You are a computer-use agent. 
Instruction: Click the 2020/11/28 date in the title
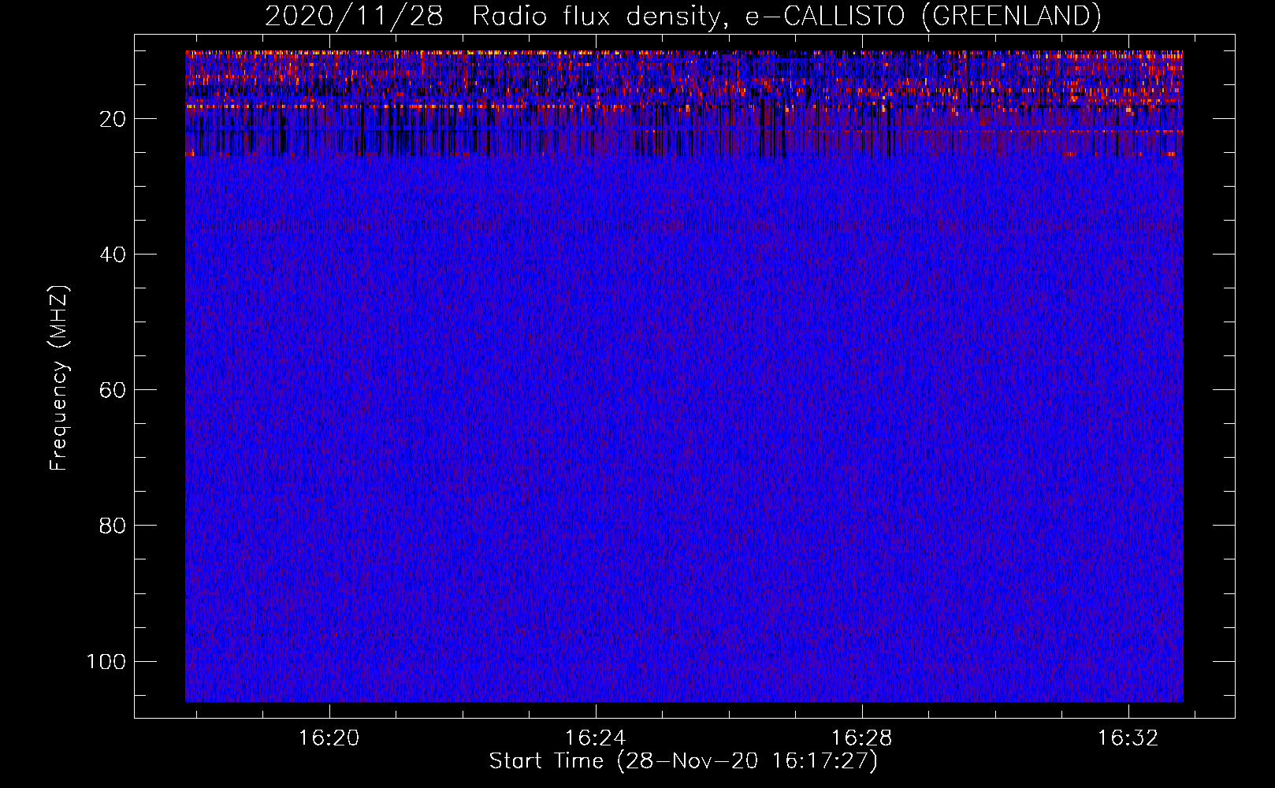(x=354, y=16)
